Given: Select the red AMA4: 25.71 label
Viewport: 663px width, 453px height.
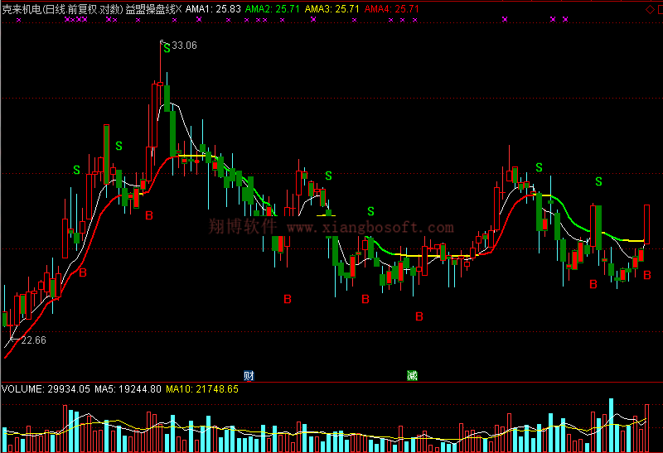Looking at the screenshot, I should tap(391, 9).
